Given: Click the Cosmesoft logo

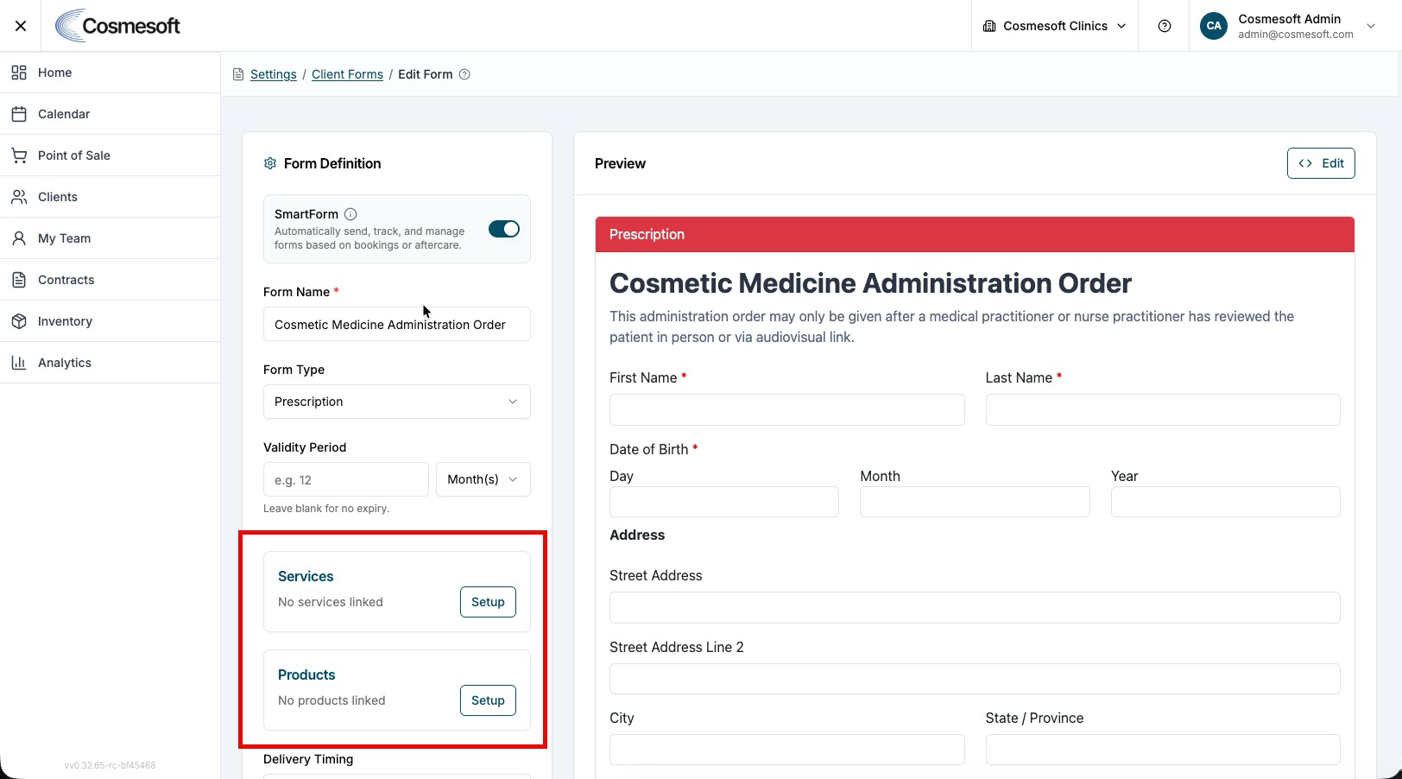Looking at the screenshot, I should tap(117, 26).
